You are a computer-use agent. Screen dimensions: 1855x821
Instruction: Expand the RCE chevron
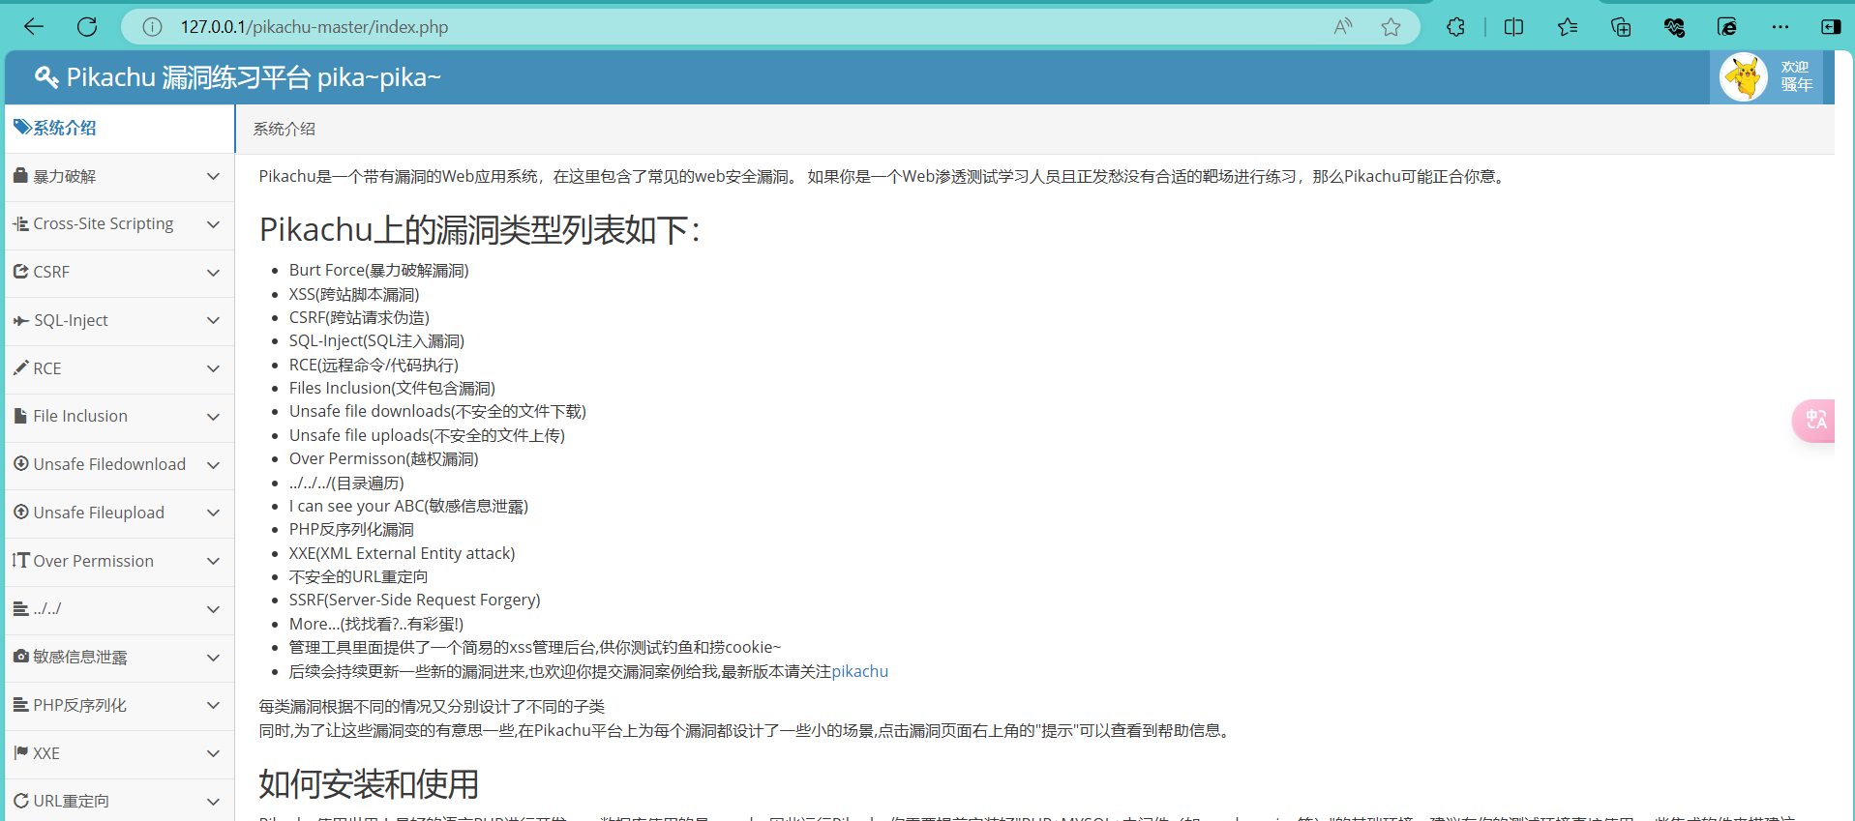(x=213, y=368)
